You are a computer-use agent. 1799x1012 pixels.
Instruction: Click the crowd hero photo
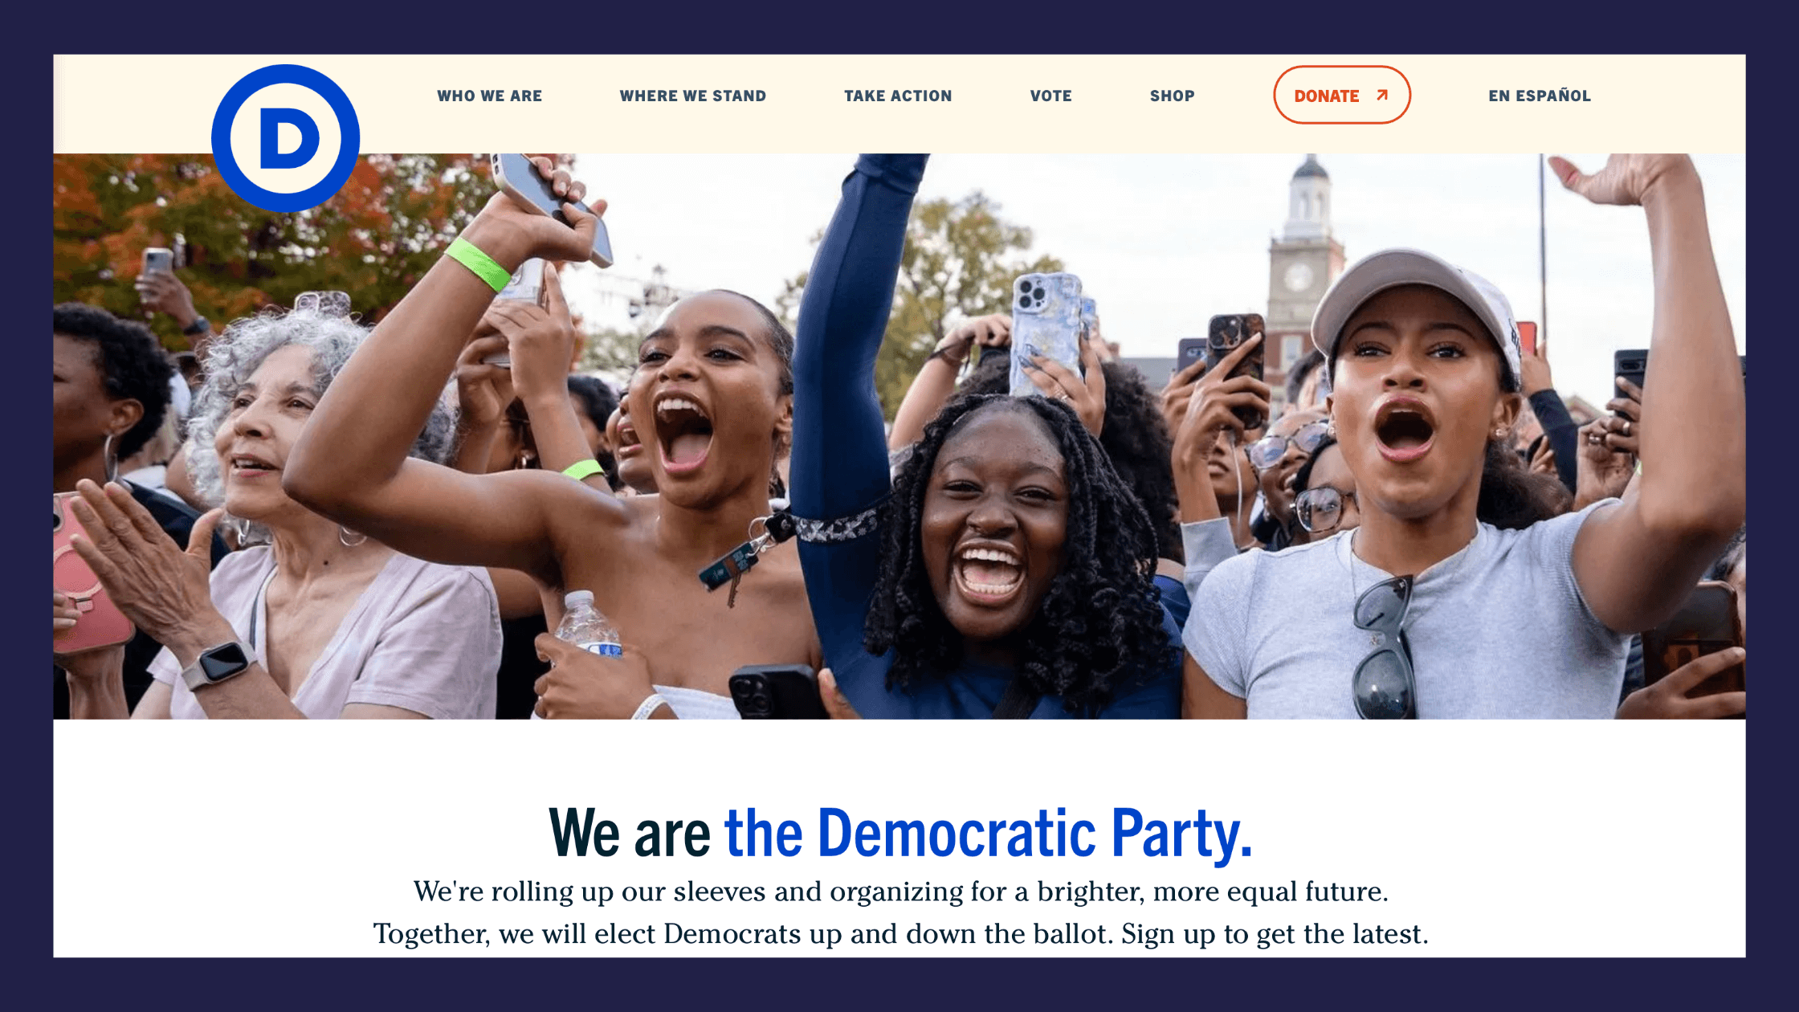[899, 436]
